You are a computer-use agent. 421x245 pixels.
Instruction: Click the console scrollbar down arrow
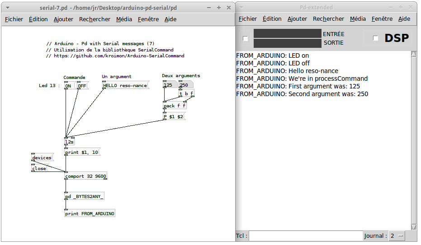(414, 227)
